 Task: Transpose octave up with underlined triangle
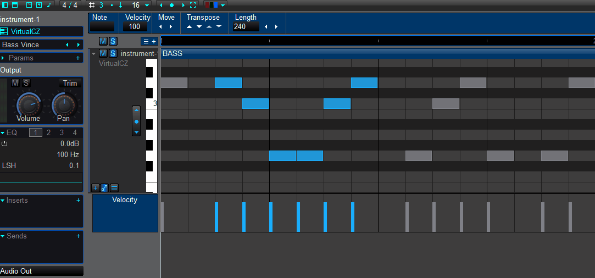209,26
